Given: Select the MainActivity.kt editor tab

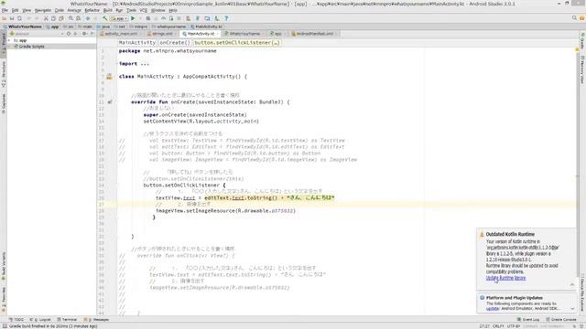Looking at the screenshot, I should click(x=201, y=34).
